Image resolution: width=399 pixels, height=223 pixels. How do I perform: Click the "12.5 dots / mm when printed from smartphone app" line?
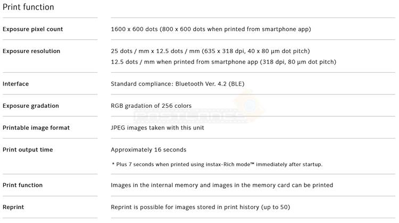coord(223,62)
